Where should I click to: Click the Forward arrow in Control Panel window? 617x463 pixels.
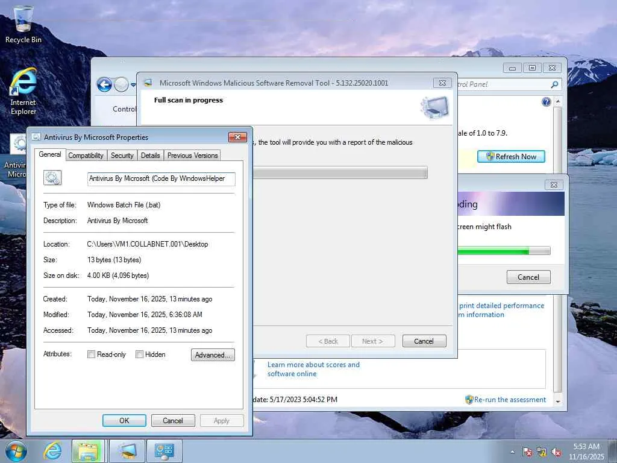pos(121,84)
